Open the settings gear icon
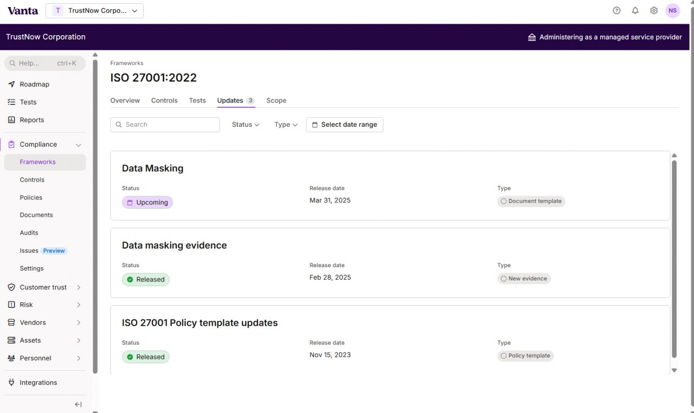The width and height of the screenshot is (694, 413). (x=654, y=10)
